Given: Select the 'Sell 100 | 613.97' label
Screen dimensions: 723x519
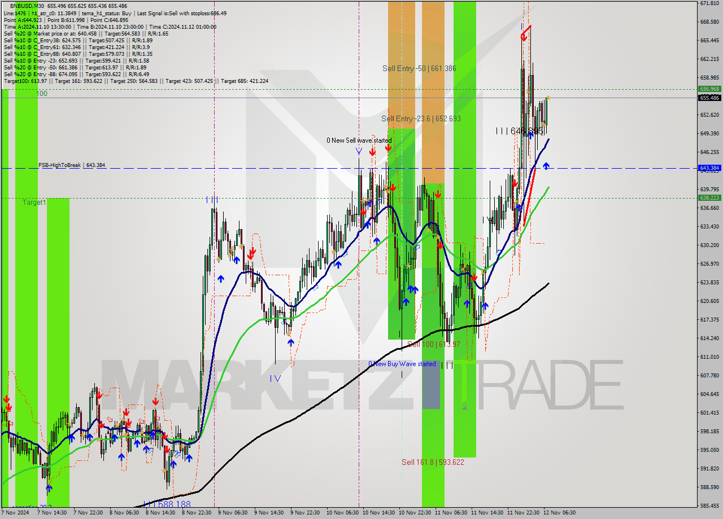Looking at the screenshot, I should click(x=434, y=344).
